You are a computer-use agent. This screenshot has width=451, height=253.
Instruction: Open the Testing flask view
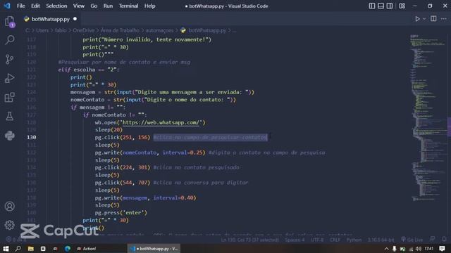pos(9,116)
